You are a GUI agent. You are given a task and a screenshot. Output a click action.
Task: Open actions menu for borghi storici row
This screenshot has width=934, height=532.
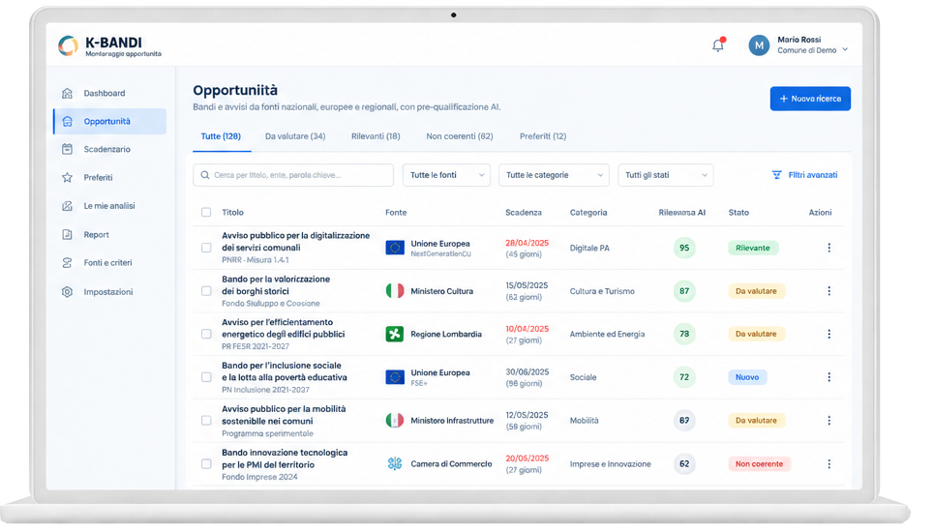[x=829, y=291]
